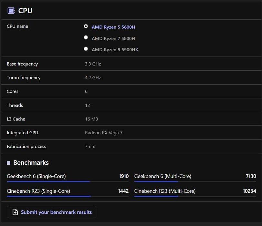Click the Cinebench R23 Single-Core progress bar

[x=68, y=196]
